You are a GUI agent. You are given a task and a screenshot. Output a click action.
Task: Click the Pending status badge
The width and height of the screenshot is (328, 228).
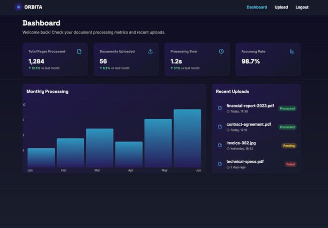289,146
